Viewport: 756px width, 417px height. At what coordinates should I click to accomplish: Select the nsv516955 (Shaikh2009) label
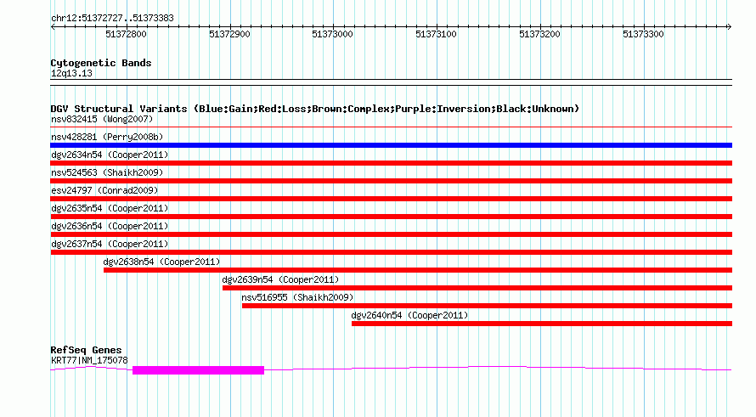pyautogui.click(x=297, y=297)
